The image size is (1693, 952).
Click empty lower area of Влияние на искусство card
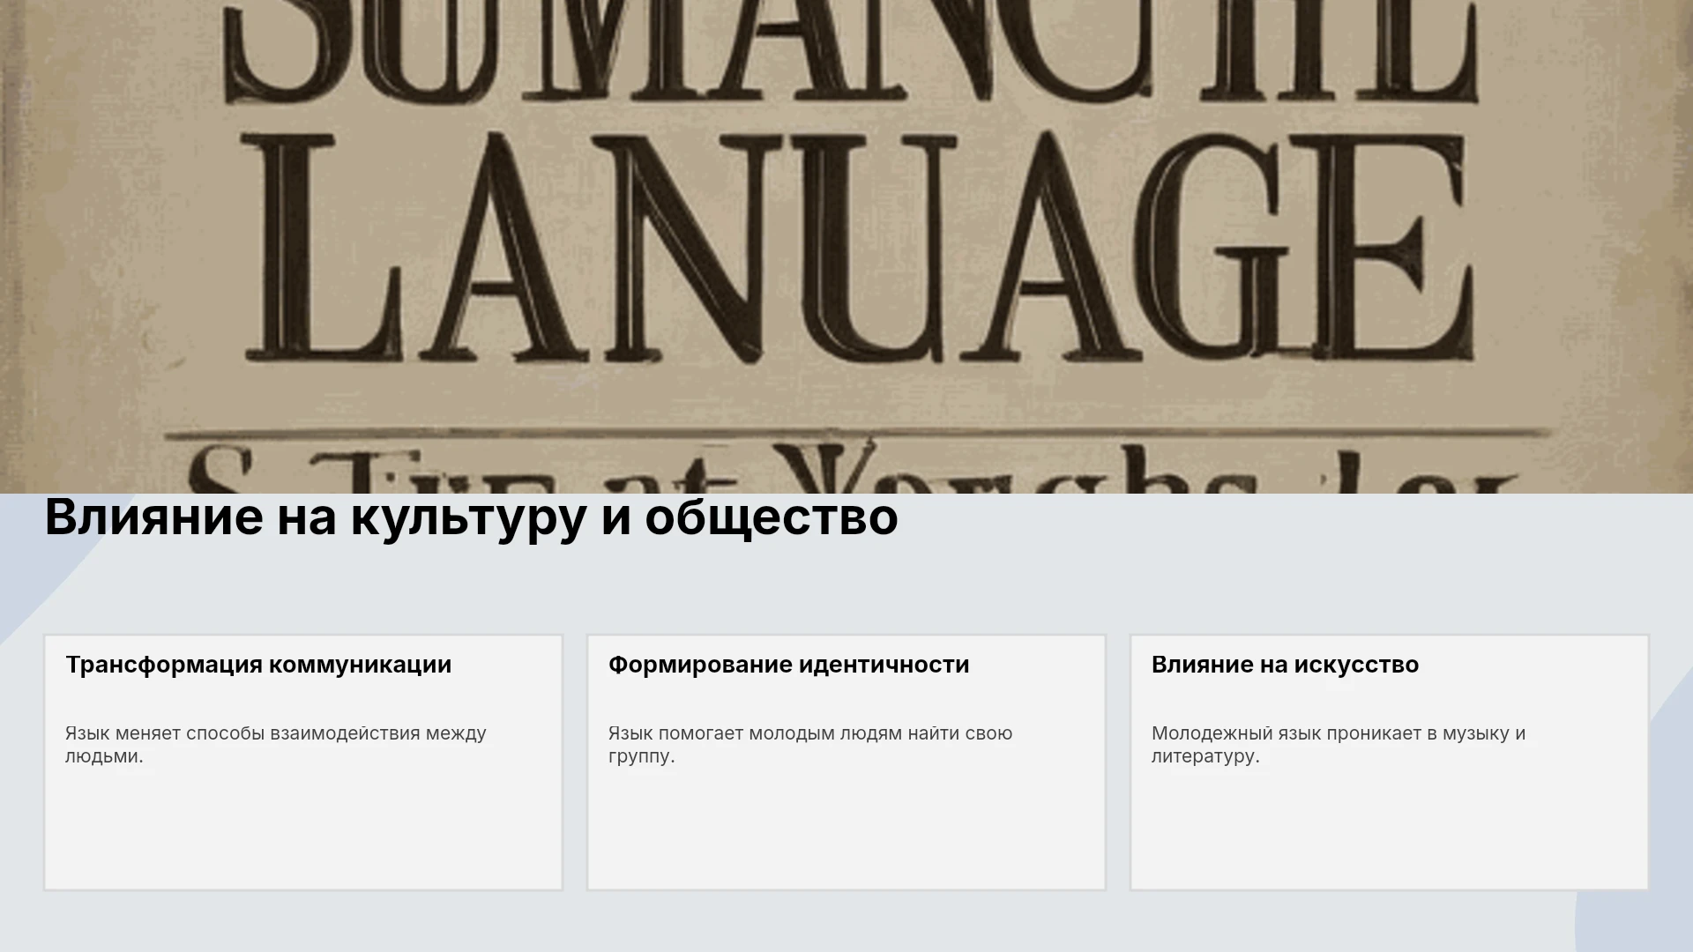[1390, 829]
